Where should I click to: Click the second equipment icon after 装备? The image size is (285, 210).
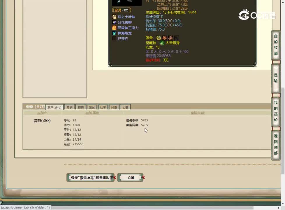164,38
